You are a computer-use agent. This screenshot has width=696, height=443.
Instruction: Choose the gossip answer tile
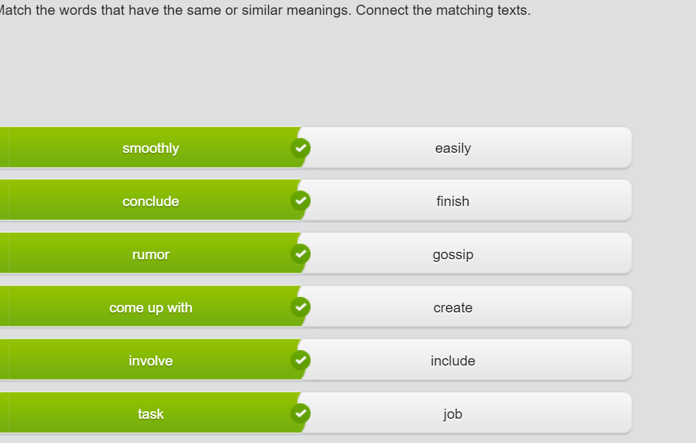coord(466,254)
